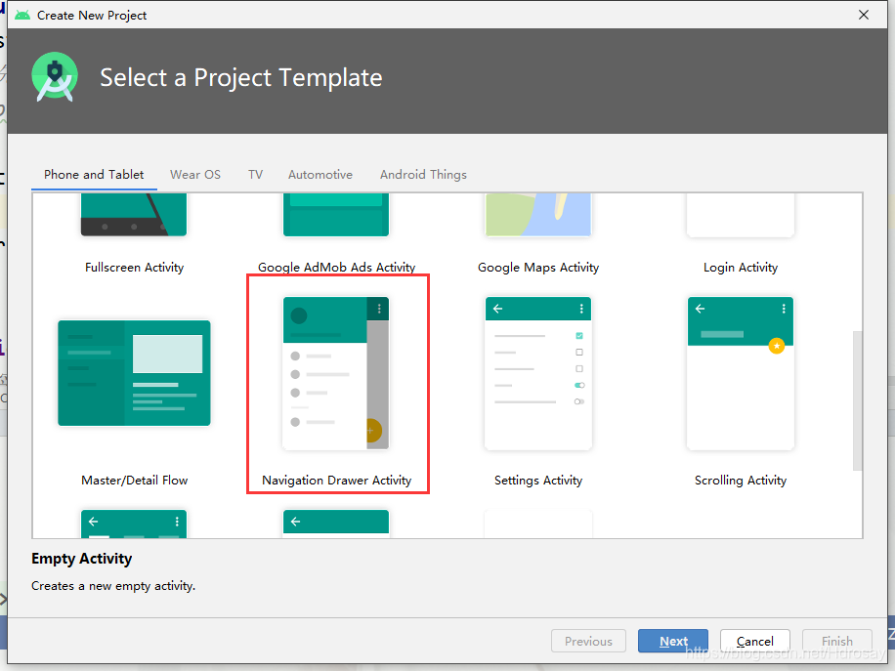The image size is (895, 671).
Task: Open the TV tab
Action: (x=255, y=175)
